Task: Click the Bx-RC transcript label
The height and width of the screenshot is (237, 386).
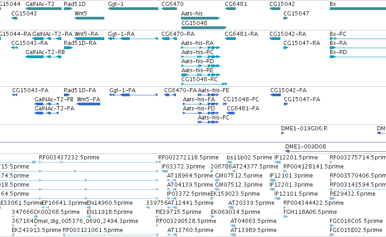Action: [x=338, y=34]
